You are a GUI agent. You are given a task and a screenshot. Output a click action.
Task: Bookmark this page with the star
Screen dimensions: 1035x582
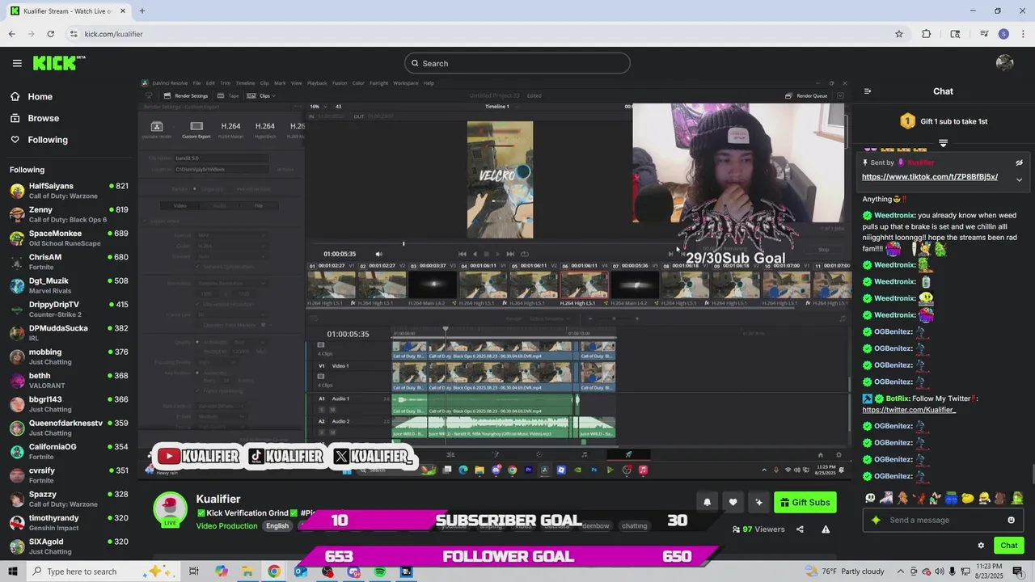coord(898,34)
